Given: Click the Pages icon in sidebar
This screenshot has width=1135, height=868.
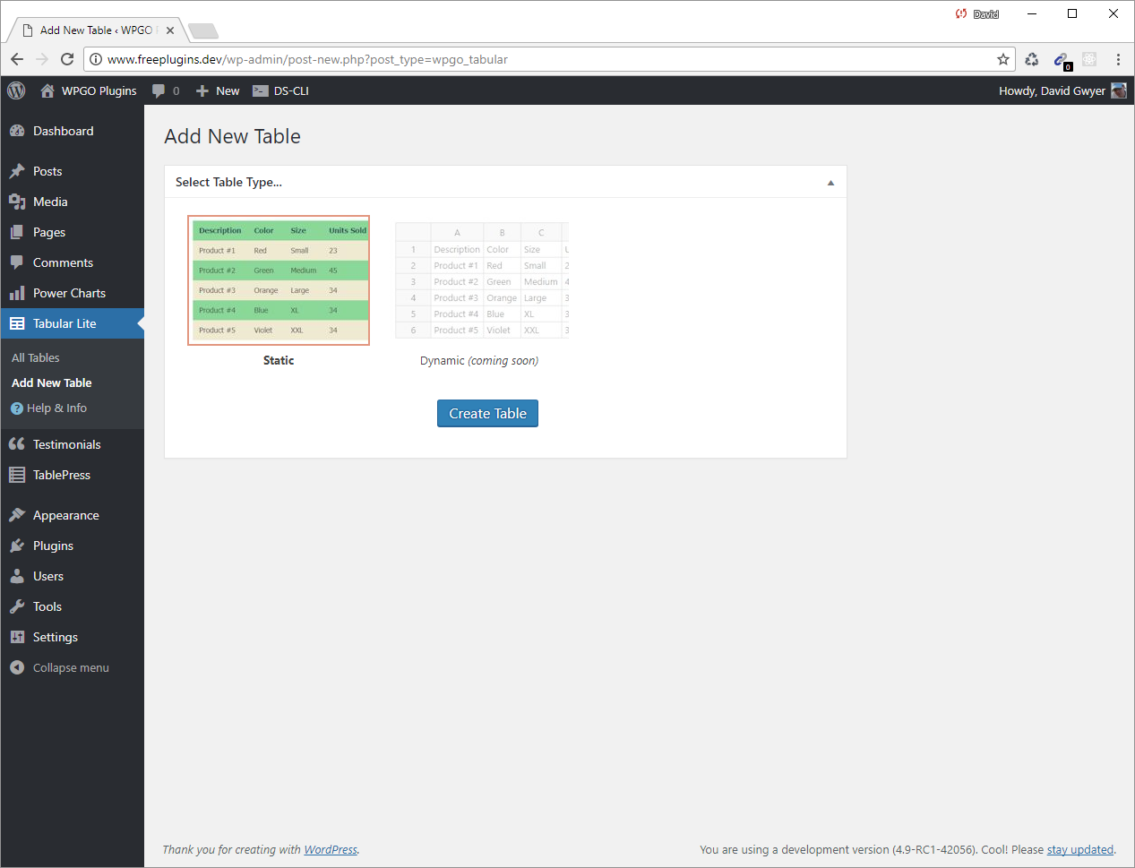Looking at the screenshot, I should pos(17,232).
